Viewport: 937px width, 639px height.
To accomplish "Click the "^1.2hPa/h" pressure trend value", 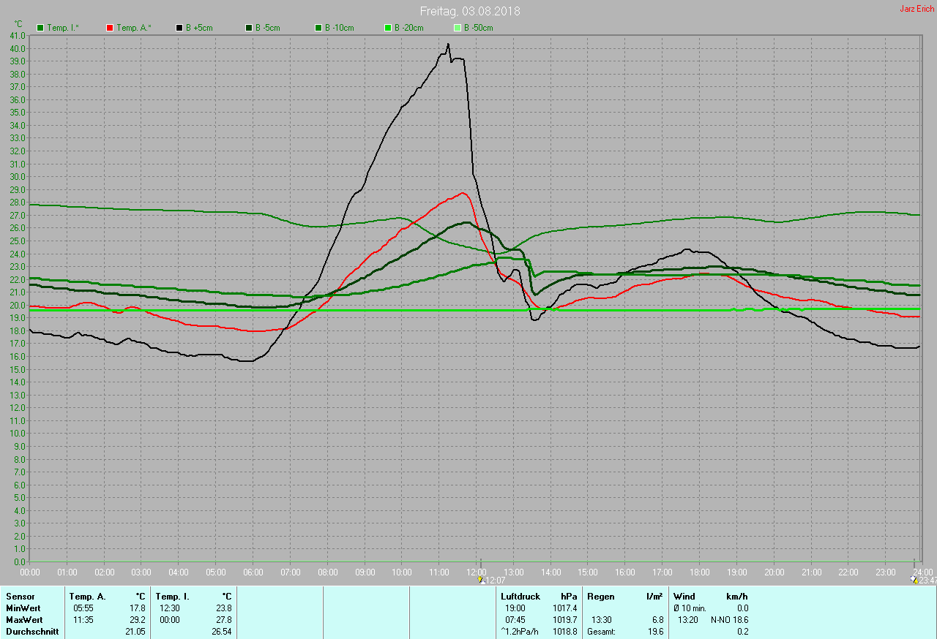I will pos(520,632).
